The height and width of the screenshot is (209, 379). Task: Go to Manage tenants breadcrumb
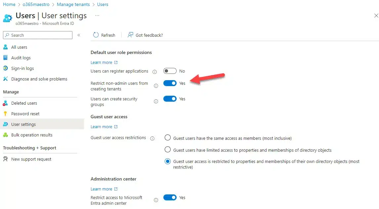73,4
